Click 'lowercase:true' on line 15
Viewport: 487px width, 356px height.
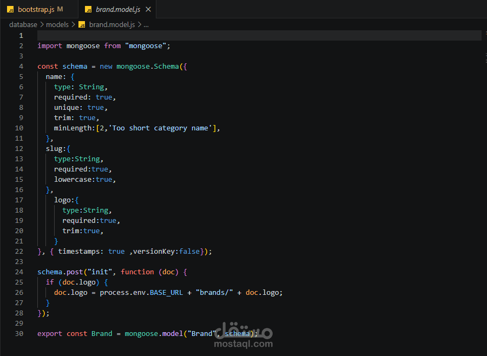(83, 179)
